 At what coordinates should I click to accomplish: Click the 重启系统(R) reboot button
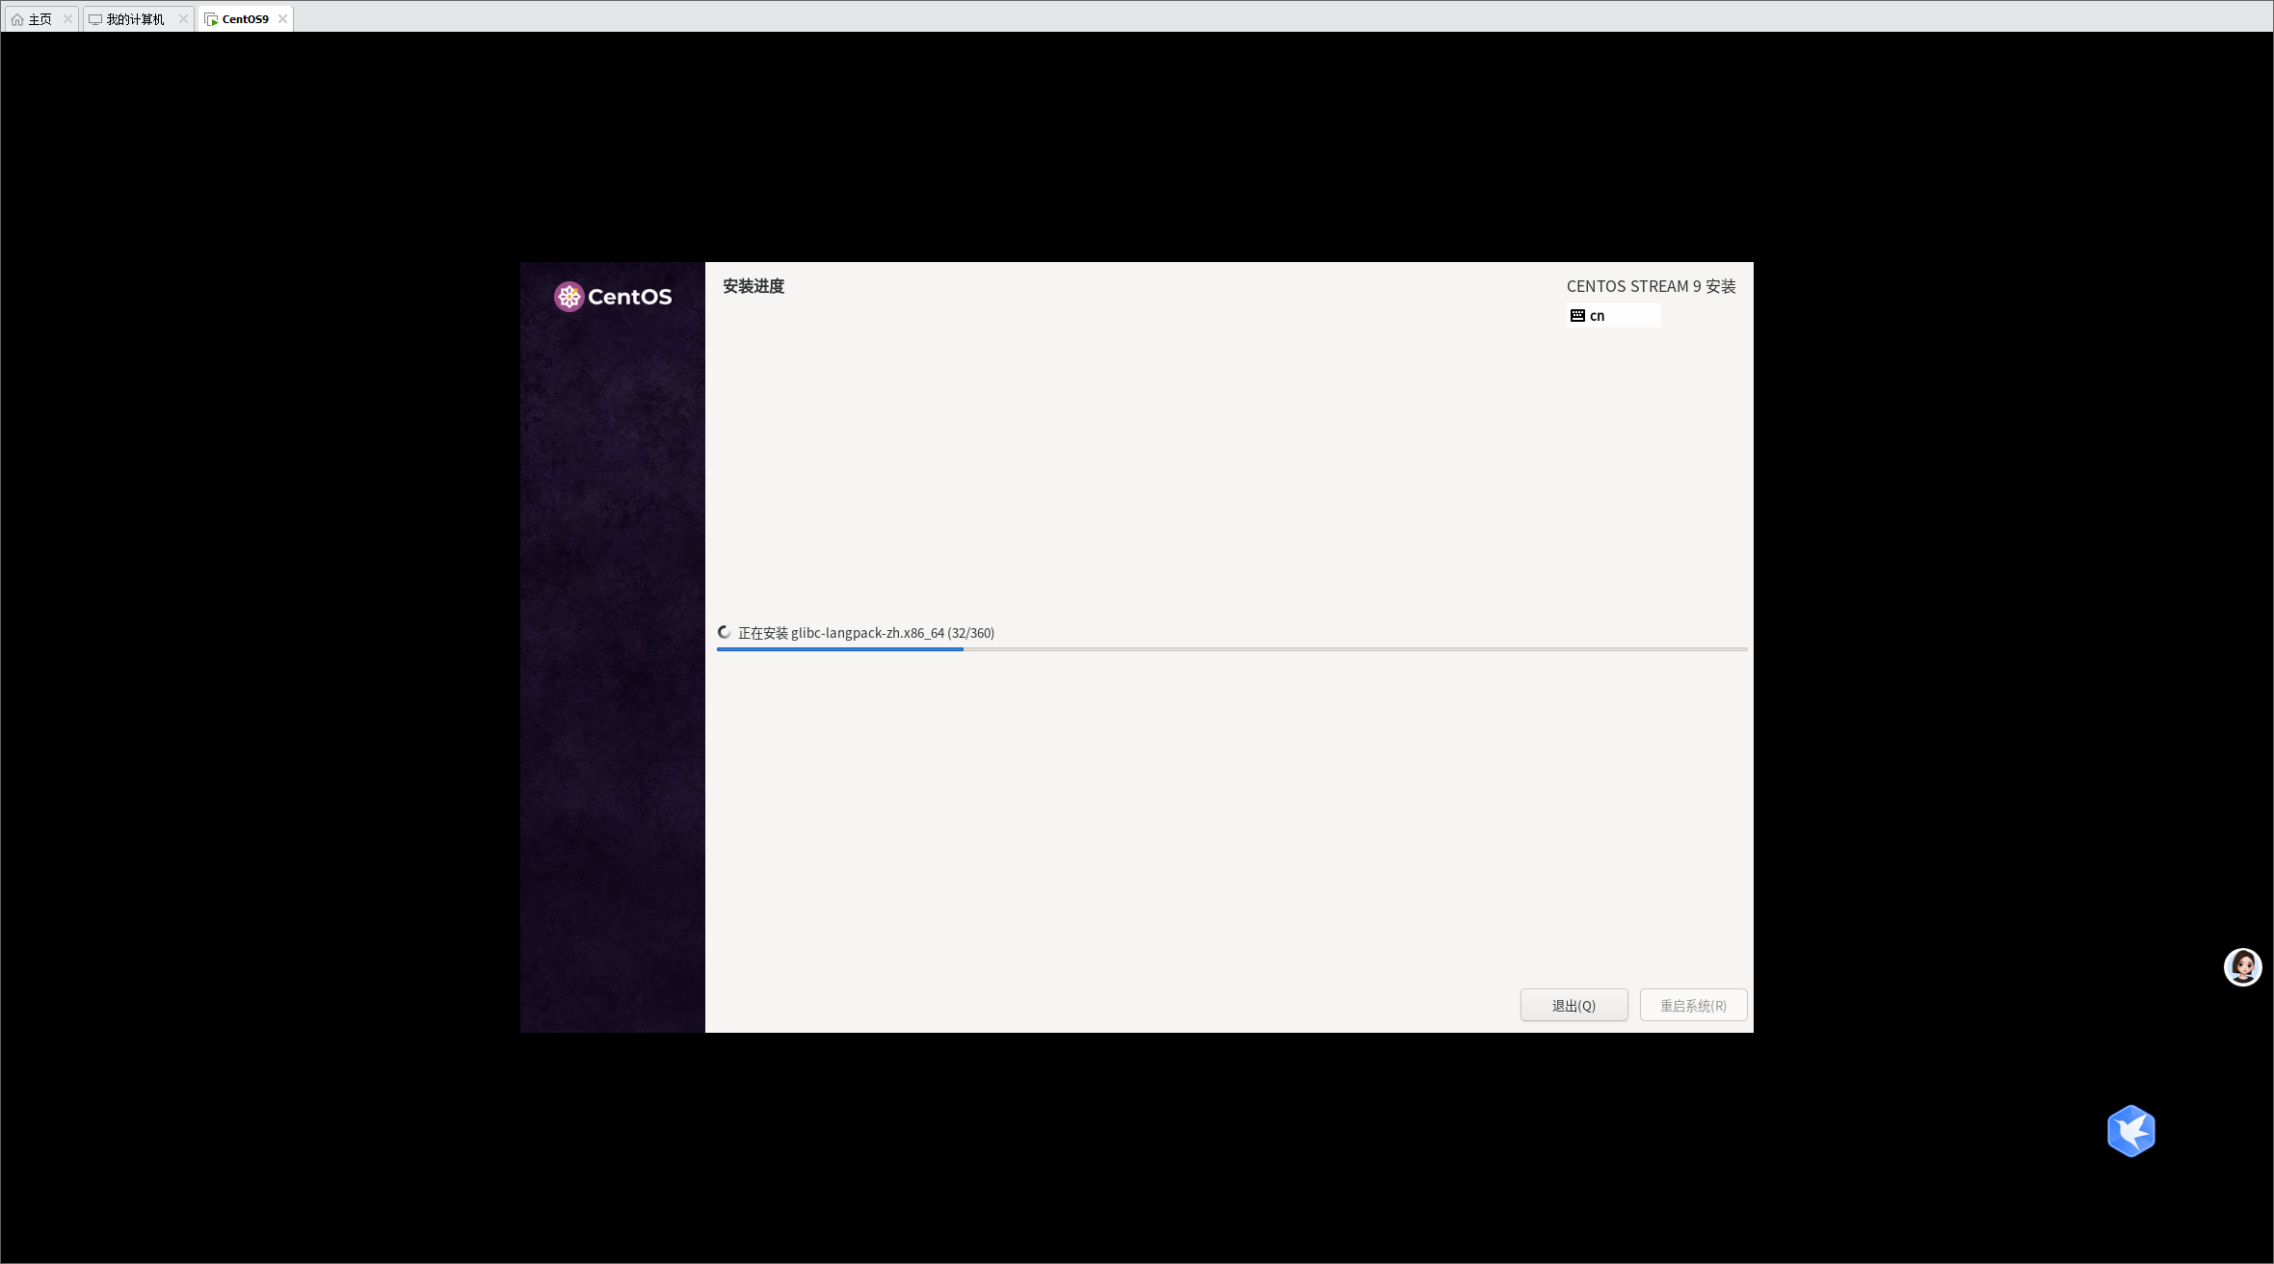(x=1693, y=1005)
